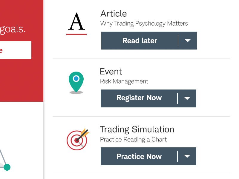The height and width of the screenshot is (179, 239).
Task: Click the blue center of the map pin
Action: click(76, 79)
